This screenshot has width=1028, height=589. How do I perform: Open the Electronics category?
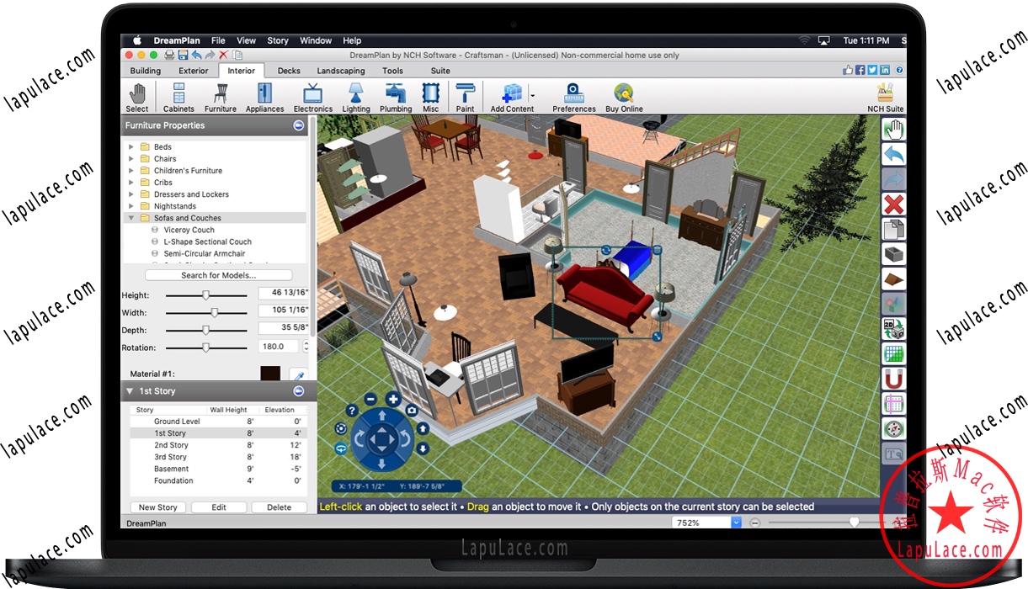313,98
